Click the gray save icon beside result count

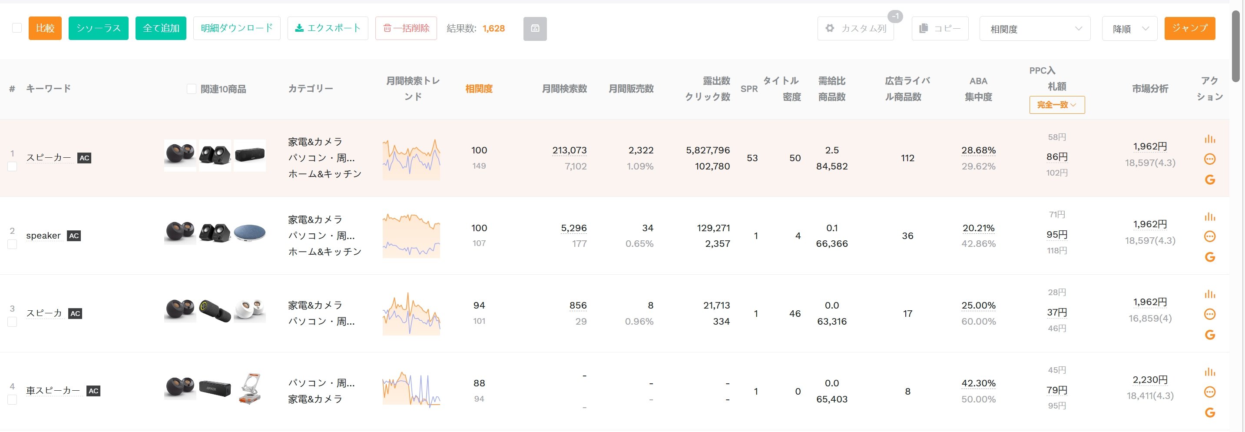535,29
